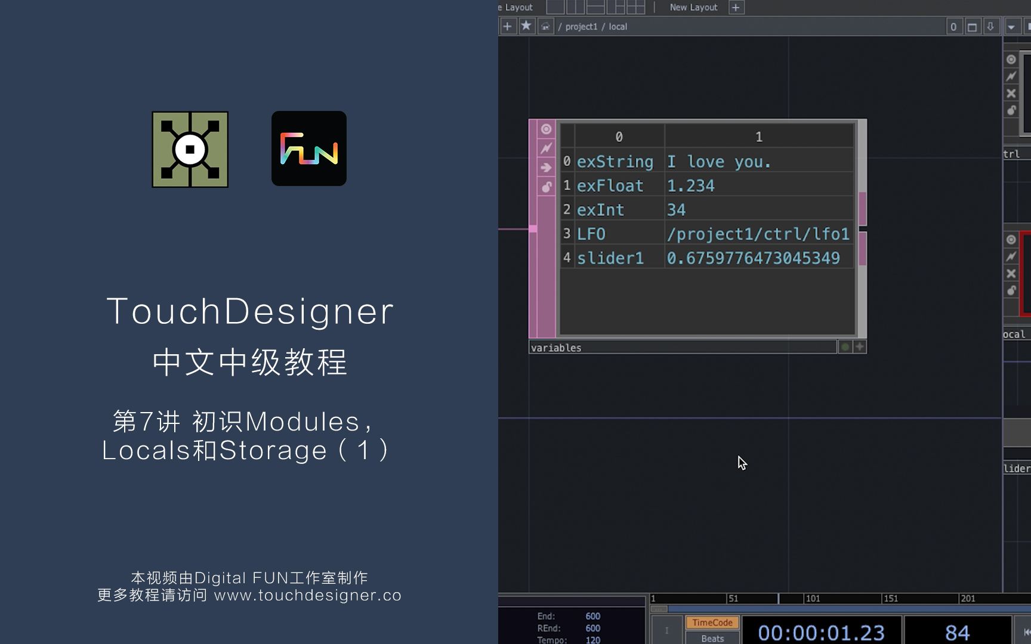Toggle lock flag on local node

pos(1011,290)
